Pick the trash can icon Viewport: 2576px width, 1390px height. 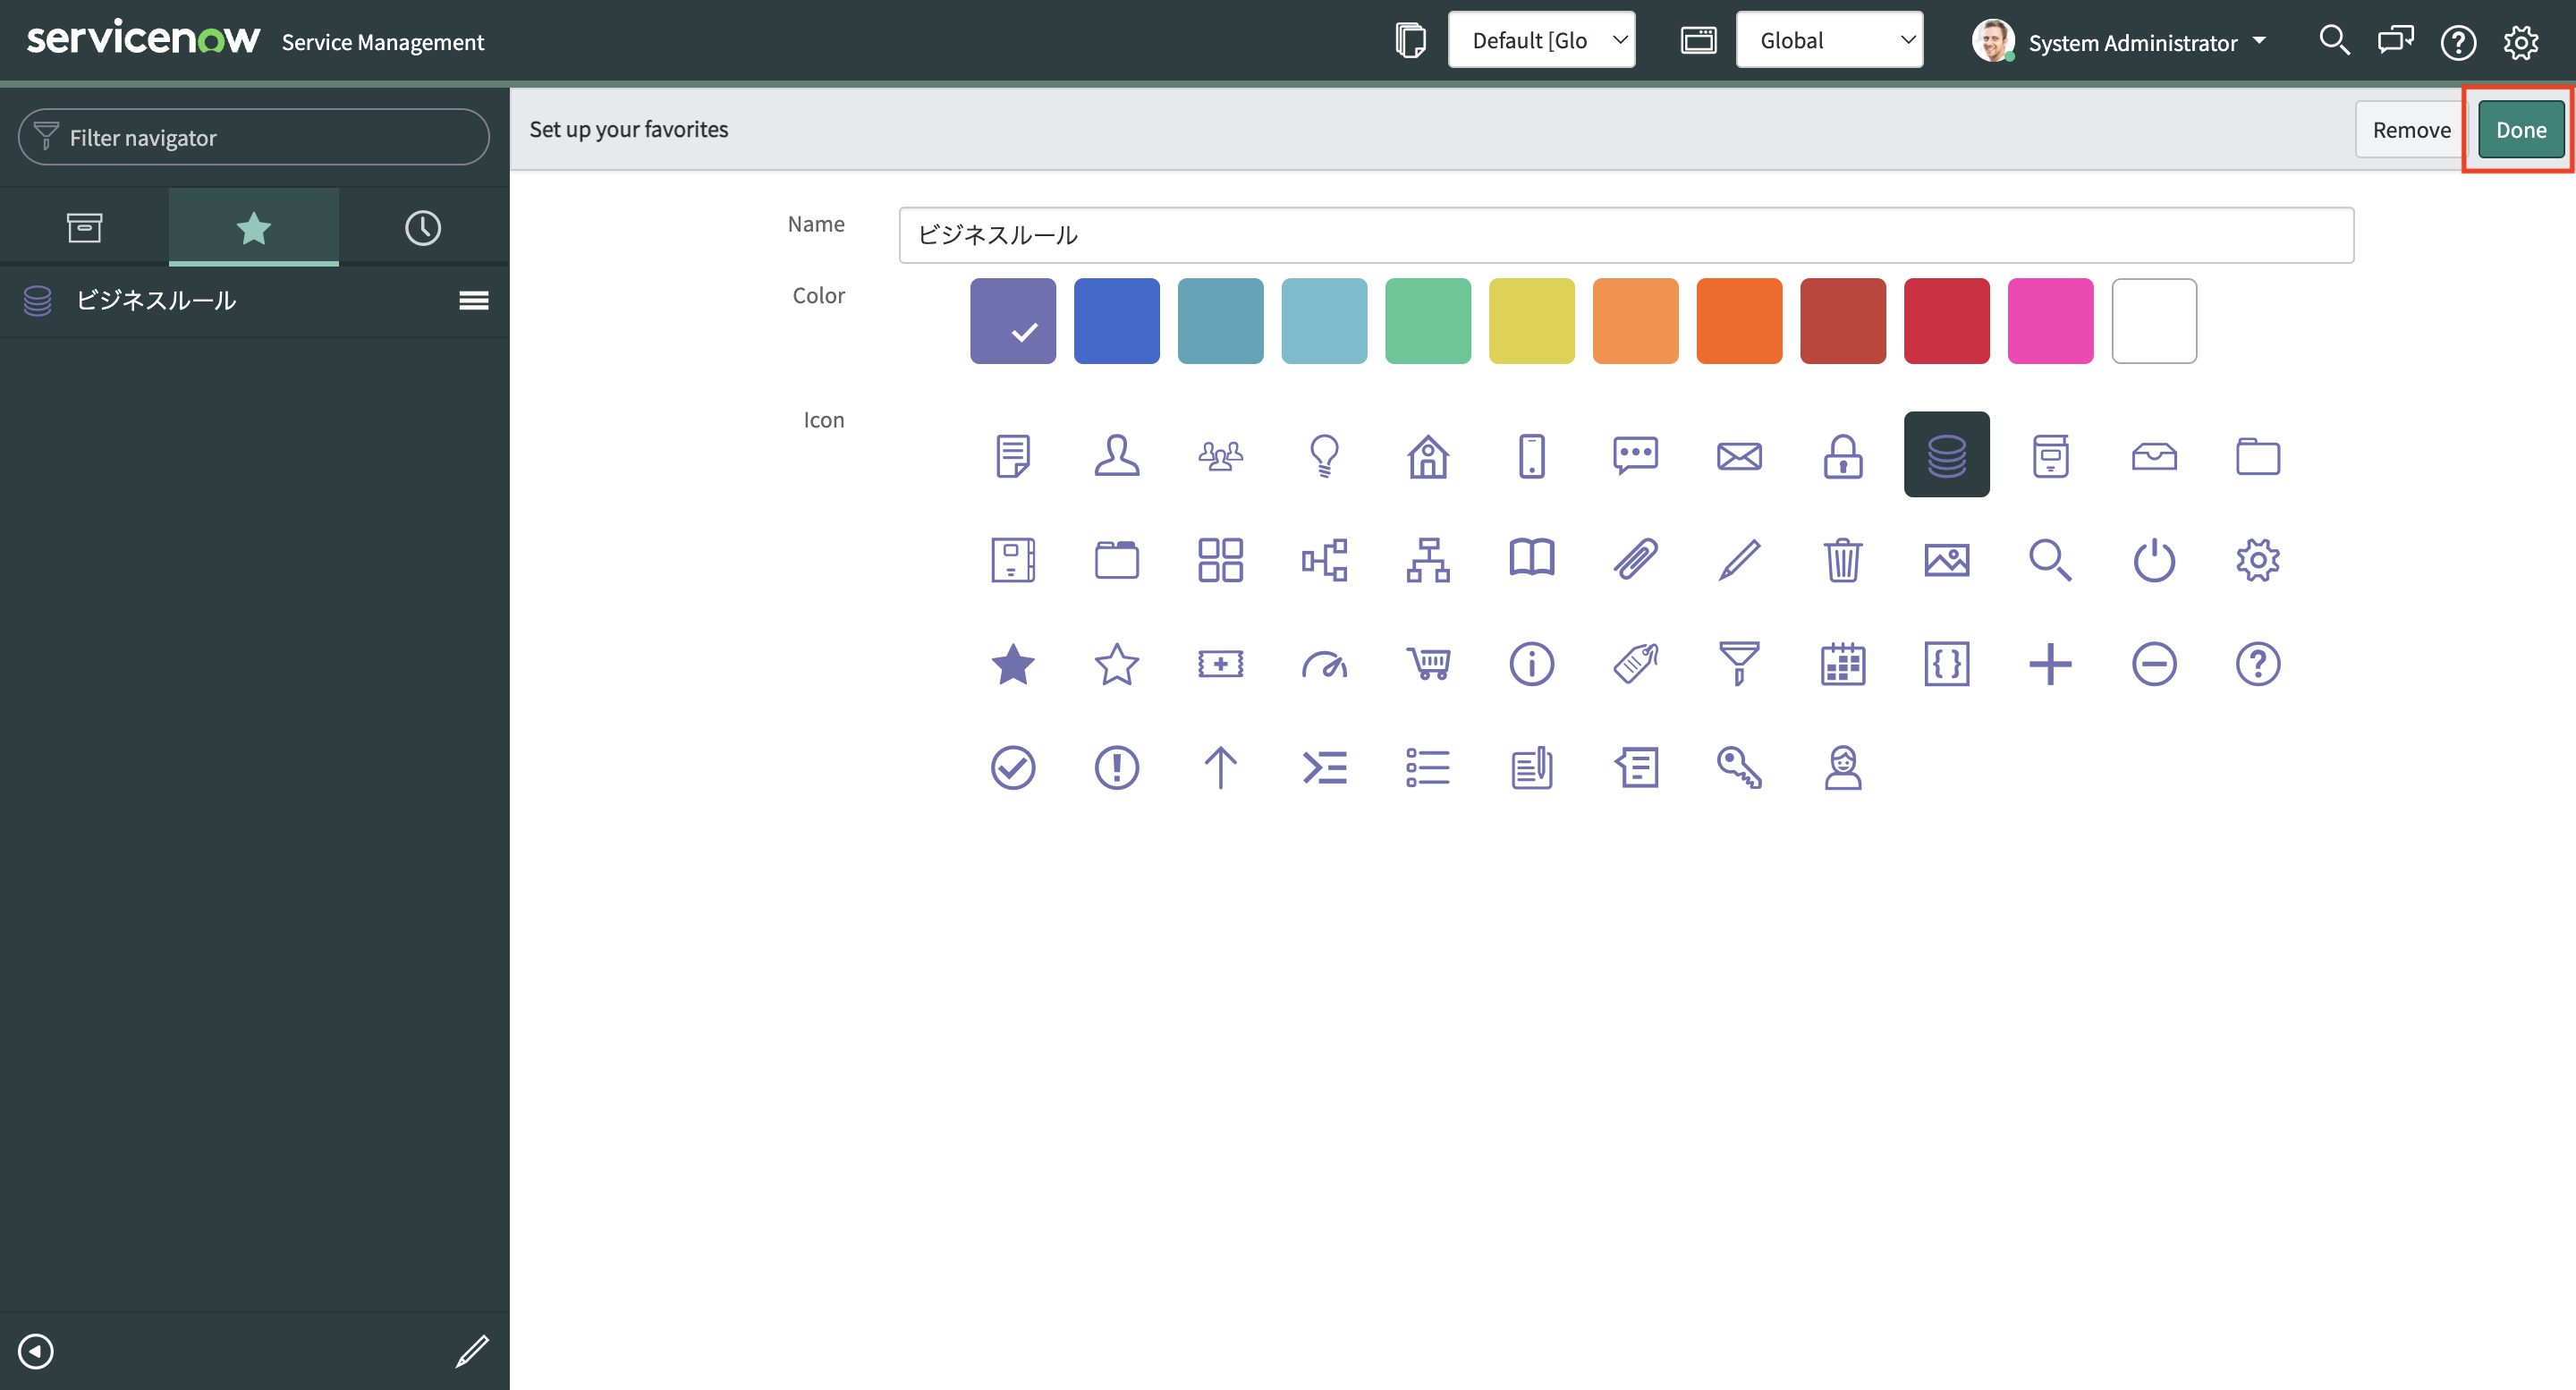[x=1842, y=560]
